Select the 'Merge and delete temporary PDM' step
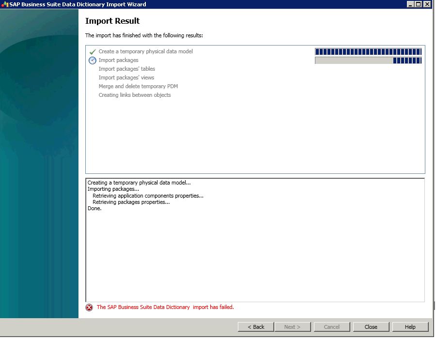 138,86
